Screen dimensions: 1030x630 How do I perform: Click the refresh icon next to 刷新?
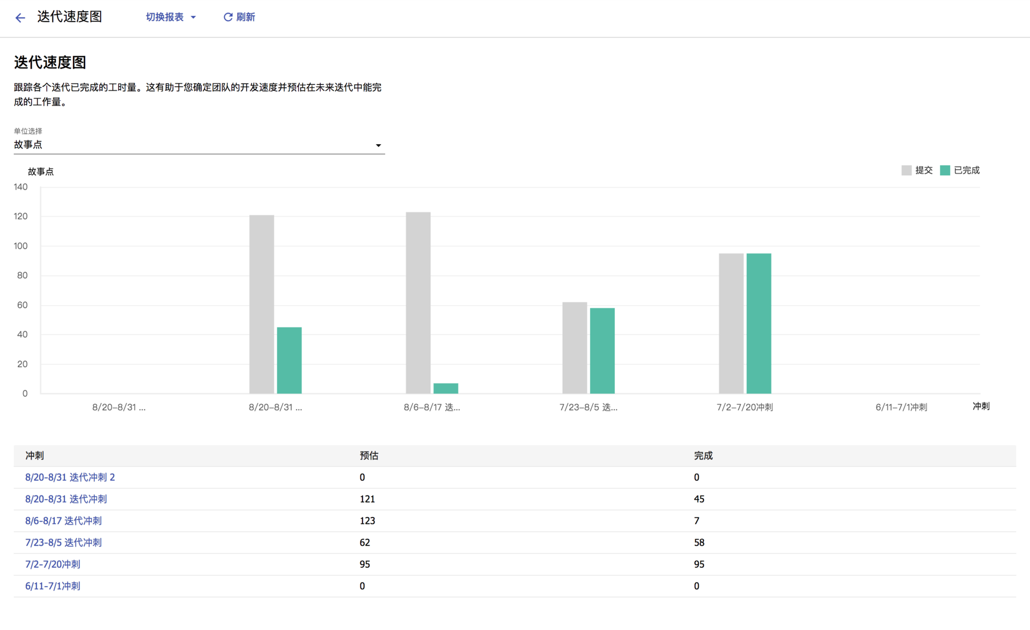click(x=228, y=17)
